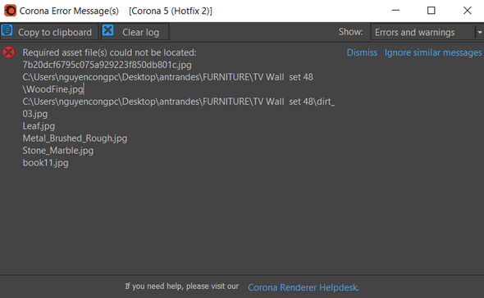The height and width of the screenshot is (298, 484).
Task: Open the Errors and warnings filter box
Action: tap(422, 32)
